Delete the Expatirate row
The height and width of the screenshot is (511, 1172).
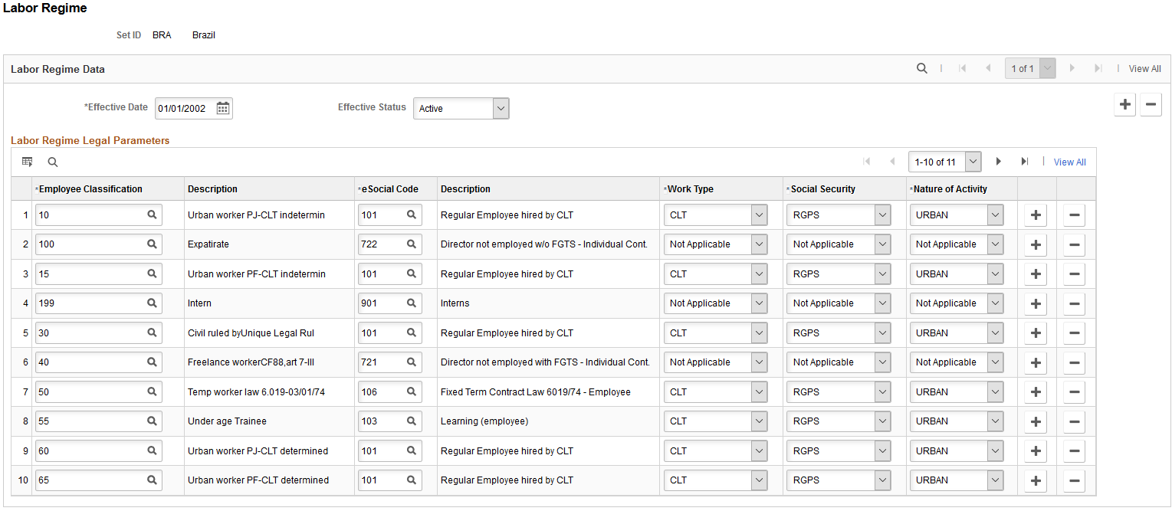tap(1075, 245)
